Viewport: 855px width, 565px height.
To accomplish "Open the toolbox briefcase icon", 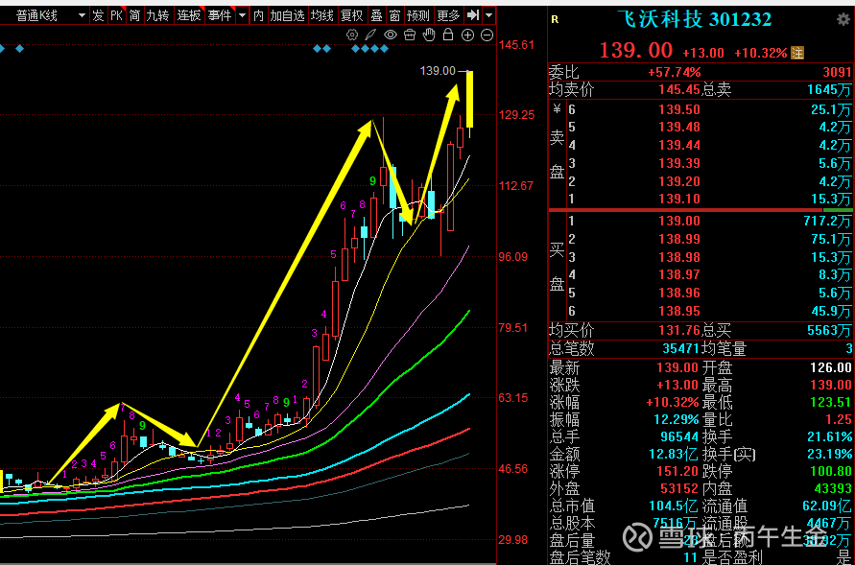I will tap(410, 35).
